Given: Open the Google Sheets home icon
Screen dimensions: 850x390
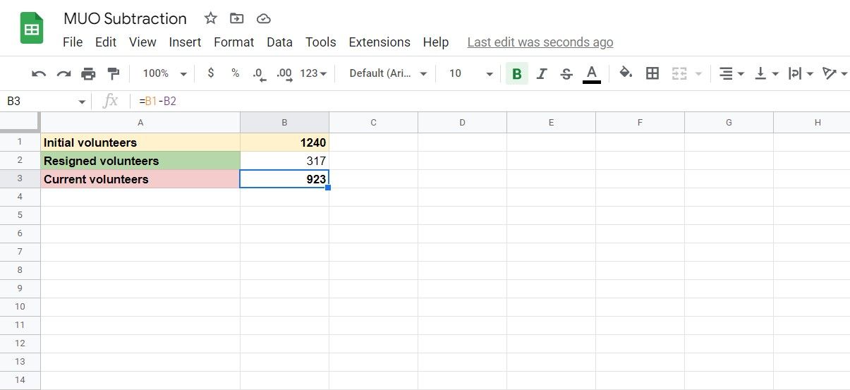Looking at the screenshot, I should [x=32, y=29].
